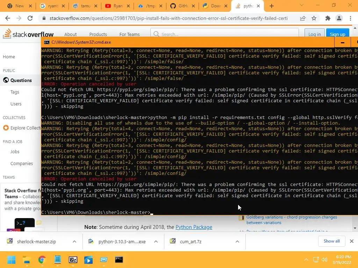Image resolution: width=358 pixels, height=268 pixels.
Task: Open Goldberg variations chord progression link
Action: tap(292, 220)
